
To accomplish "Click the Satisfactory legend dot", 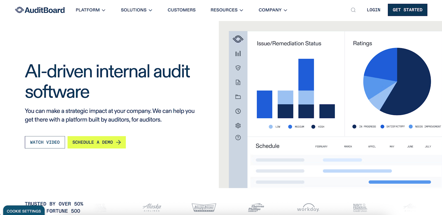I will pyautogui.click(x=382, y=127).
